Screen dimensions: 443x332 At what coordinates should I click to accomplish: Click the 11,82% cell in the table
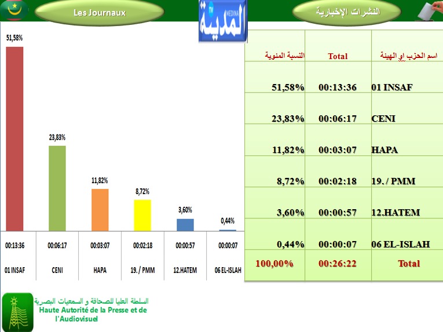tap(288, 150)
